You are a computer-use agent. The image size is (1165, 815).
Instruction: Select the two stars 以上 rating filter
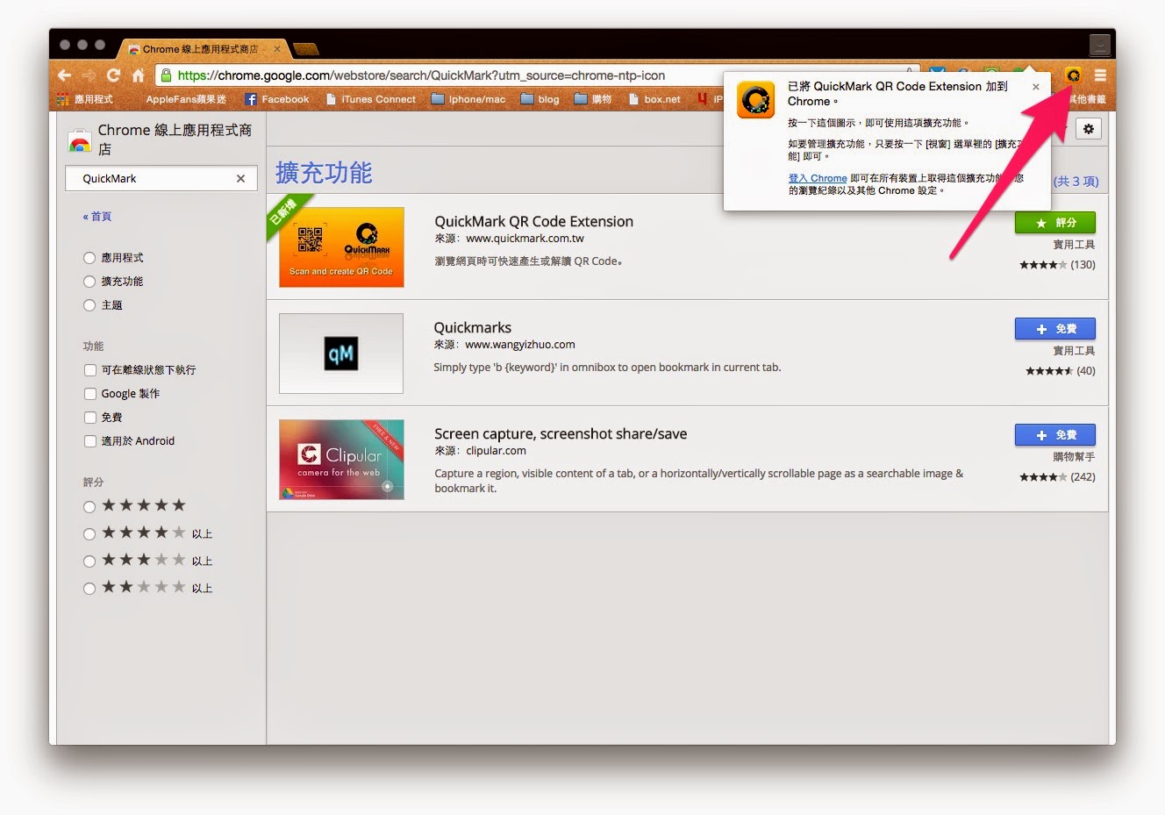click(89, 588)
